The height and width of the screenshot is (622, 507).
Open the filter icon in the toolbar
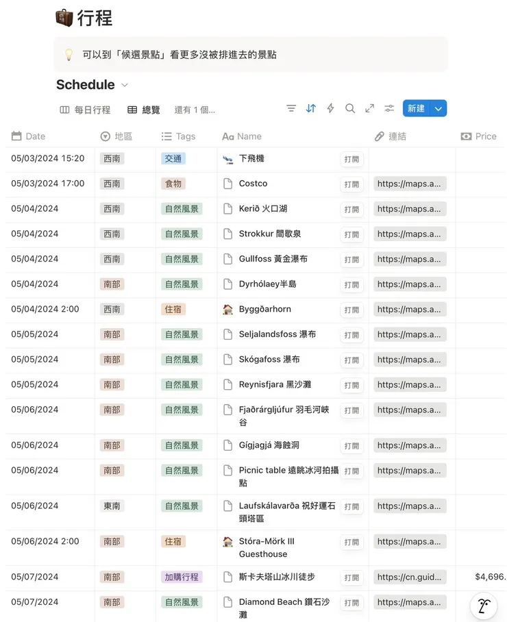pyautogui.click(x=291, y=108)
